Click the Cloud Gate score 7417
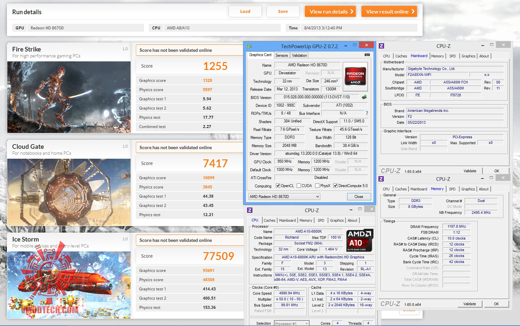 [215, 163]
